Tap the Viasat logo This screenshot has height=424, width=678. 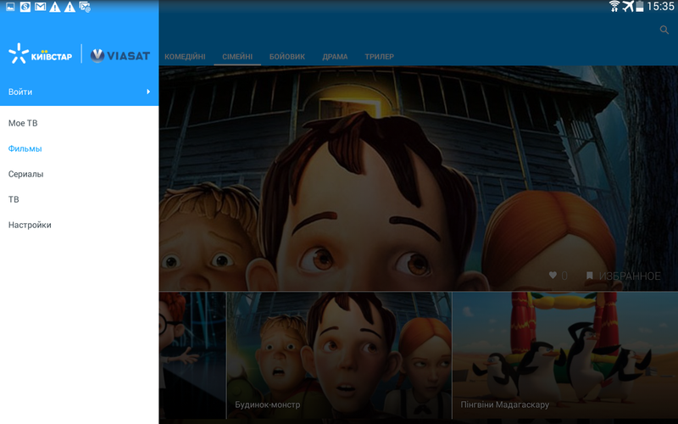coord(120,55)
